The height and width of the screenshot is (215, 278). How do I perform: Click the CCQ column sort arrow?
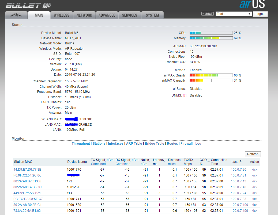tap(209, 162)
